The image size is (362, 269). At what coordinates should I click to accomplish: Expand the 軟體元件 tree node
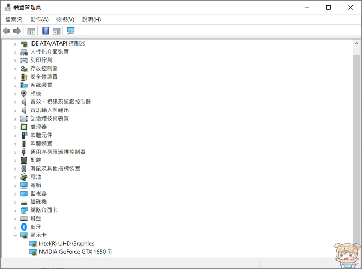tap(15, 136)
